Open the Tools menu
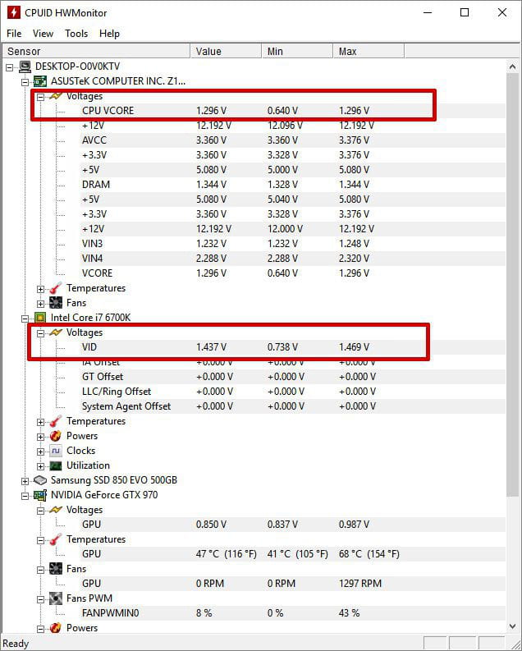The width and height of the screenshot is (522, 651). pos(76,33)
